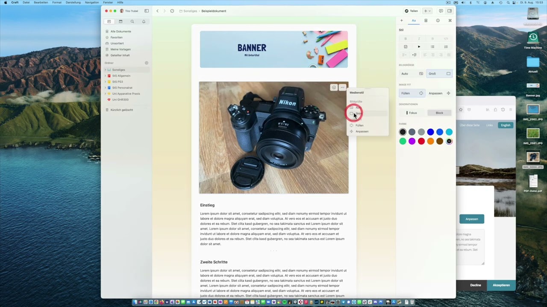Apply toggle list style arrow
Viewport: 547px width, 307px height.
click(419, 46)
